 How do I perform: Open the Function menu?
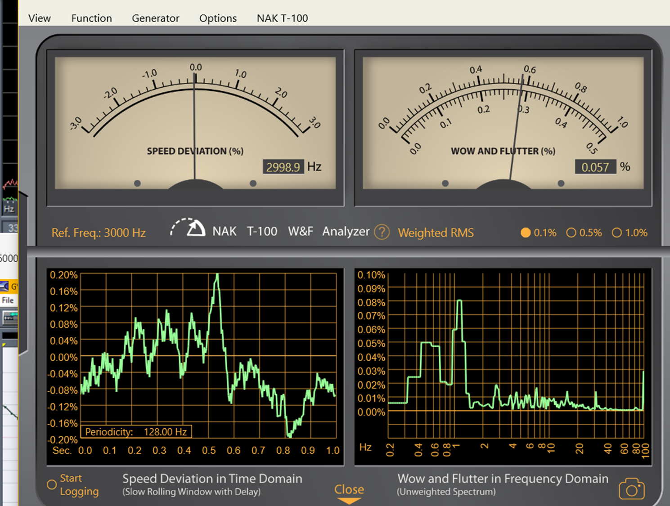(x=91, y=18)
